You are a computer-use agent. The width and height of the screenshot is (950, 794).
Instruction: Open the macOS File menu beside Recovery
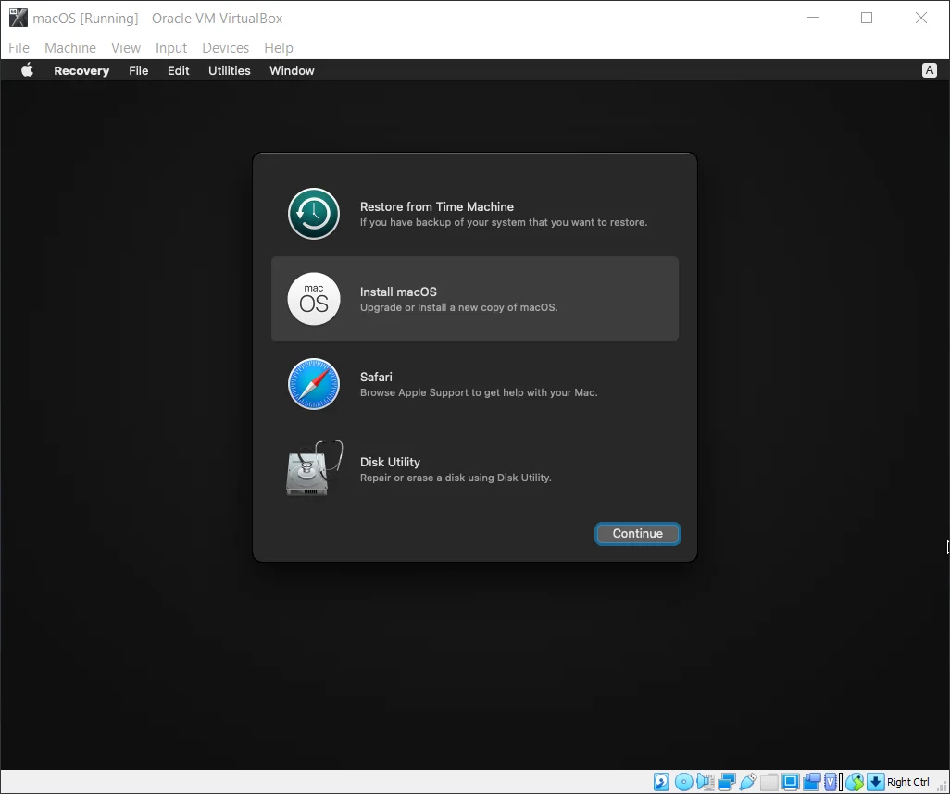coord(139,71)
